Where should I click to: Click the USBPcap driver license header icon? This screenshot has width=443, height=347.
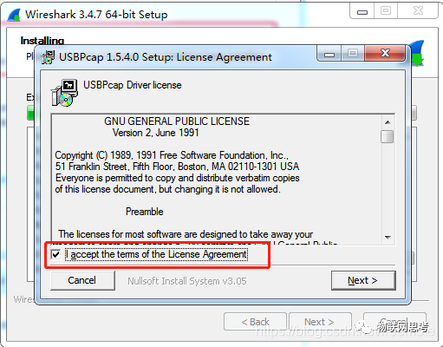[x=64, y=93]
